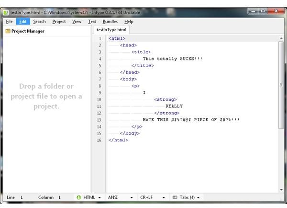Click the </strong> closing tag
The image size is (287, 208).
tap(167, 113)
